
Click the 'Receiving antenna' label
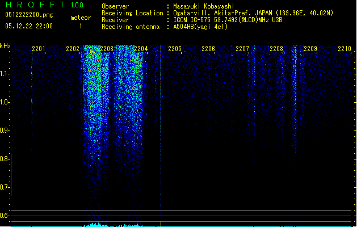click(131, 27)
